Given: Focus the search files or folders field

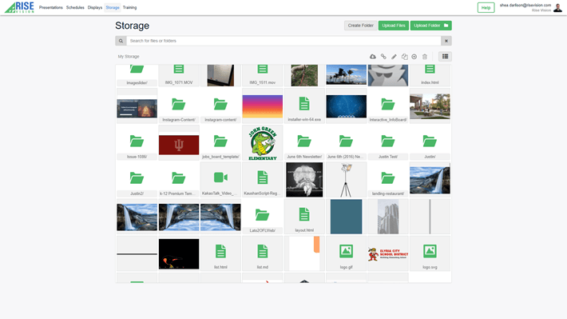Looking at the screenshot, I should coord(283,41).
